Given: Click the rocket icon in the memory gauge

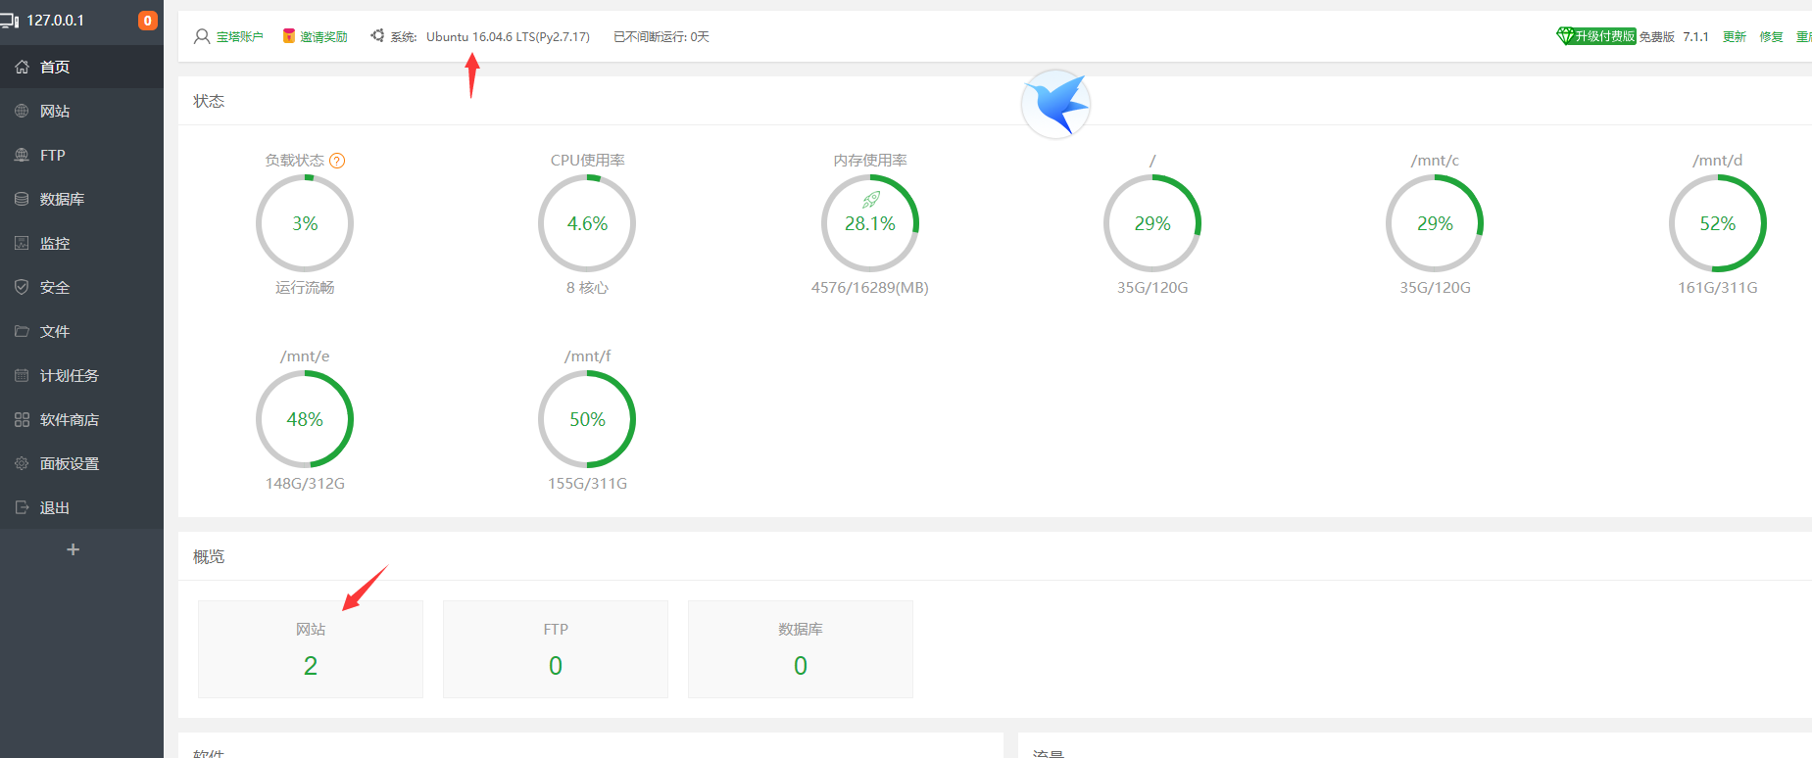Looking at the screenshot, I should click(x=870, y=200).
